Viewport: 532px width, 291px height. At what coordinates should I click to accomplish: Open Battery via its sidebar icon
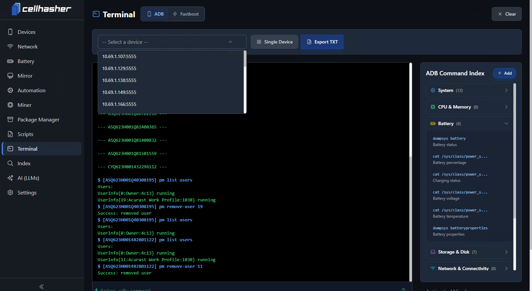(10, 61)
